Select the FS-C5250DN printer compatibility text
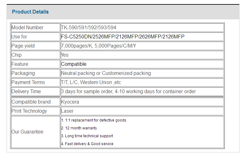 tap(123, 37)
